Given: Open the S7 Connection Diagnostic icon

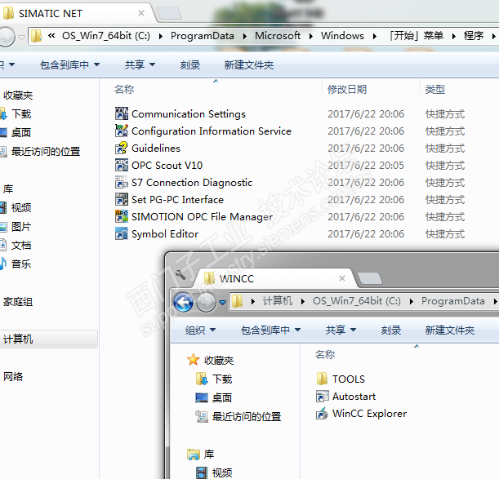Looking at the screenshot, I should pyautogui.click(x=121, y=182).
